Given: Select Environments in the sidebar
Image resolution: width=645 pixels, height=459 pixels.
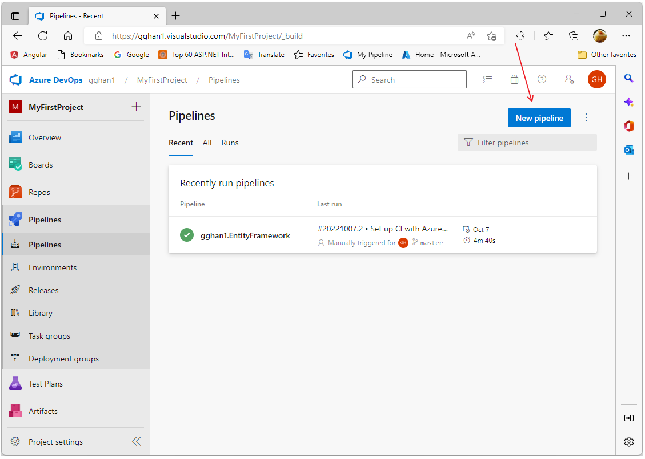Looking at the screenshot, I should [53, 267].
